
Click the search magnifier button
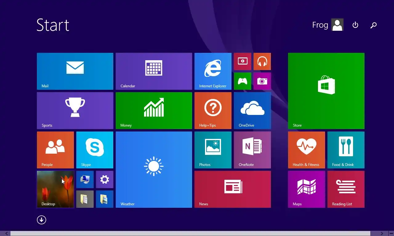[x=373, y=25]
